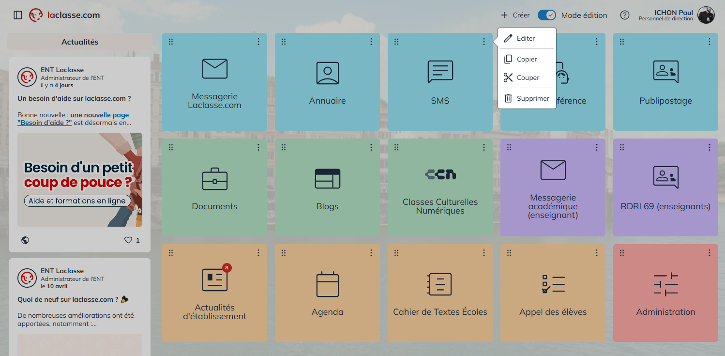Open options menu on Blogs tile

[x=371, y=147]
